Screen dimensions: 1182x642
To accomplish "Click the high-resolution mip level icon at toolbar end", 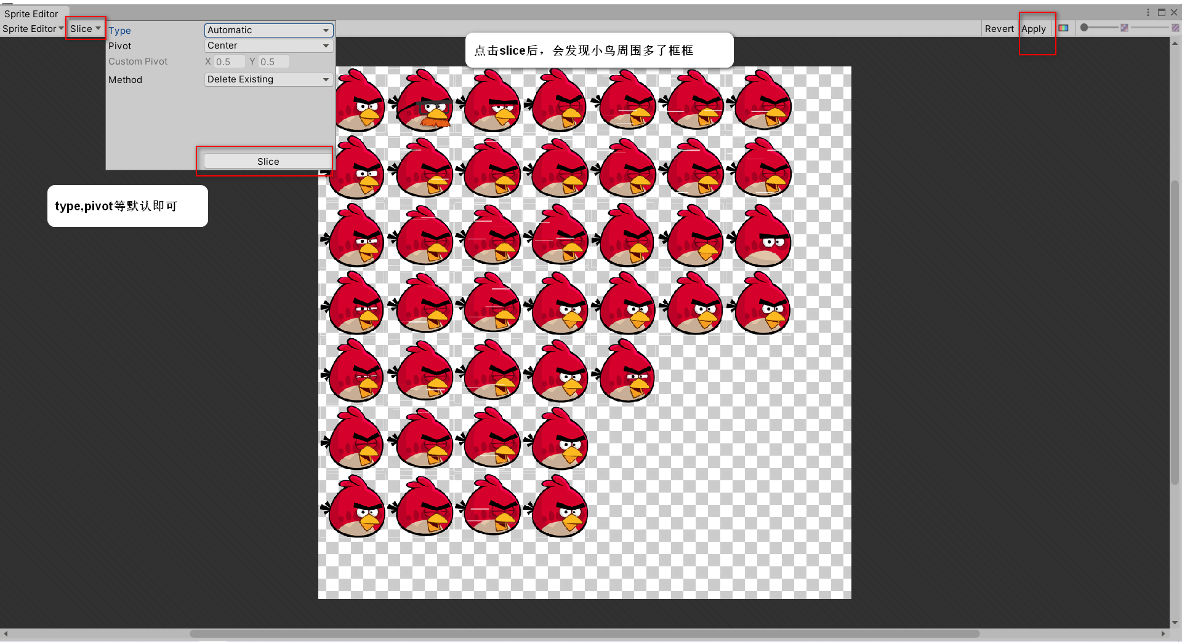I will coord(1176,28).
